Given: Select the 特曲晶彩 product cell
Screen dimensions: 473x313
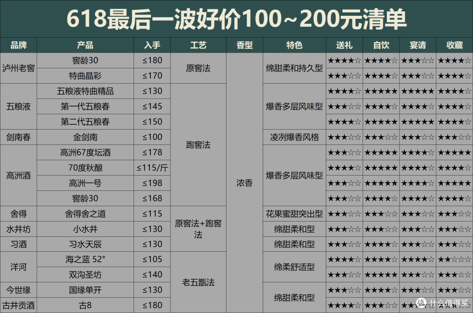Looking at the screenshot, I should (x=85, y=76).
